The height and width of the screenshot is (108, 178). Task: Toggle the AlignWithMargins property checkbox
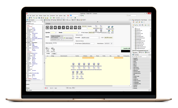[x=33, y=29]
